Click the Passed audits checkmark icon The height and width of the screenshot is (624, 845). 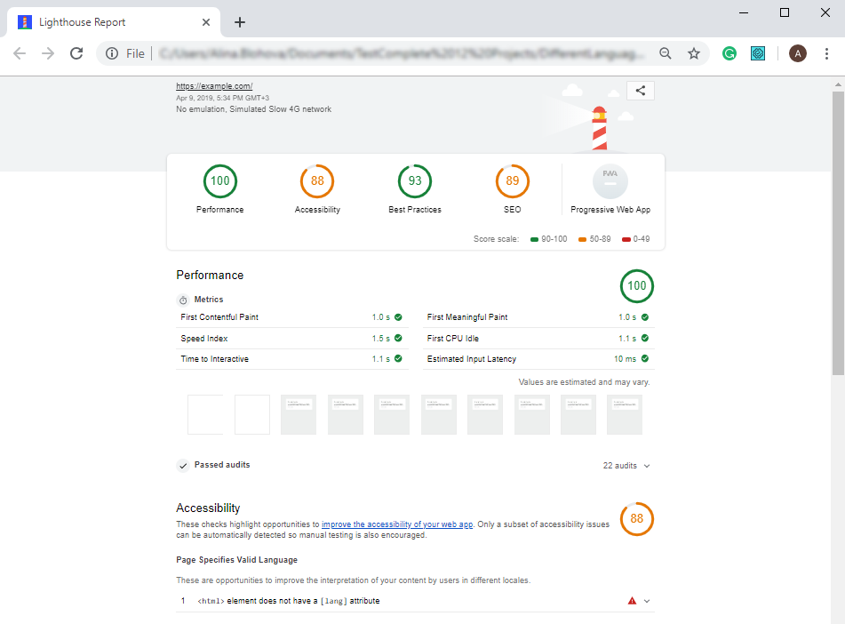(x=183, y=466)
